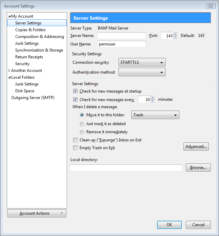Toggle Check for new messages at startup
219x236 pixels.
tap(75, 91)
